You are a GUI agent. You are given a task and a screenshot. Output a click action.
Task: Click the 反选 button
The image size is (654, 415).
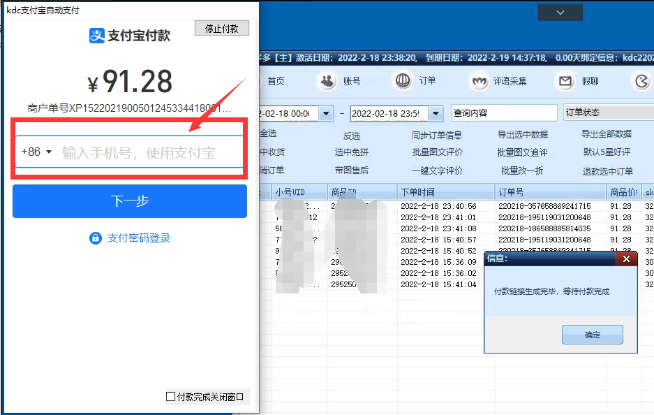(x=352, y=136)
